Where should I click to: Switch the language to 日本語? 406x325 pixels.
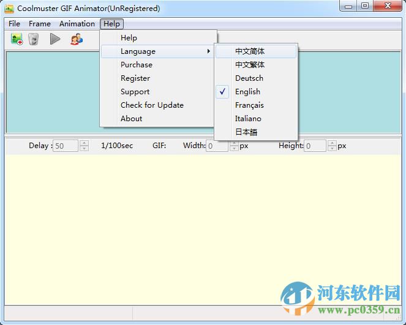[256, 132]
